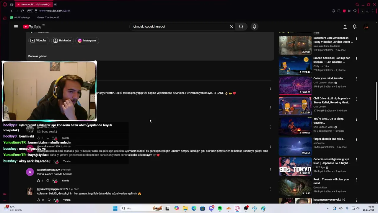Open the YouTube notifications bell
378x213 pixels.
coord(355,27)
